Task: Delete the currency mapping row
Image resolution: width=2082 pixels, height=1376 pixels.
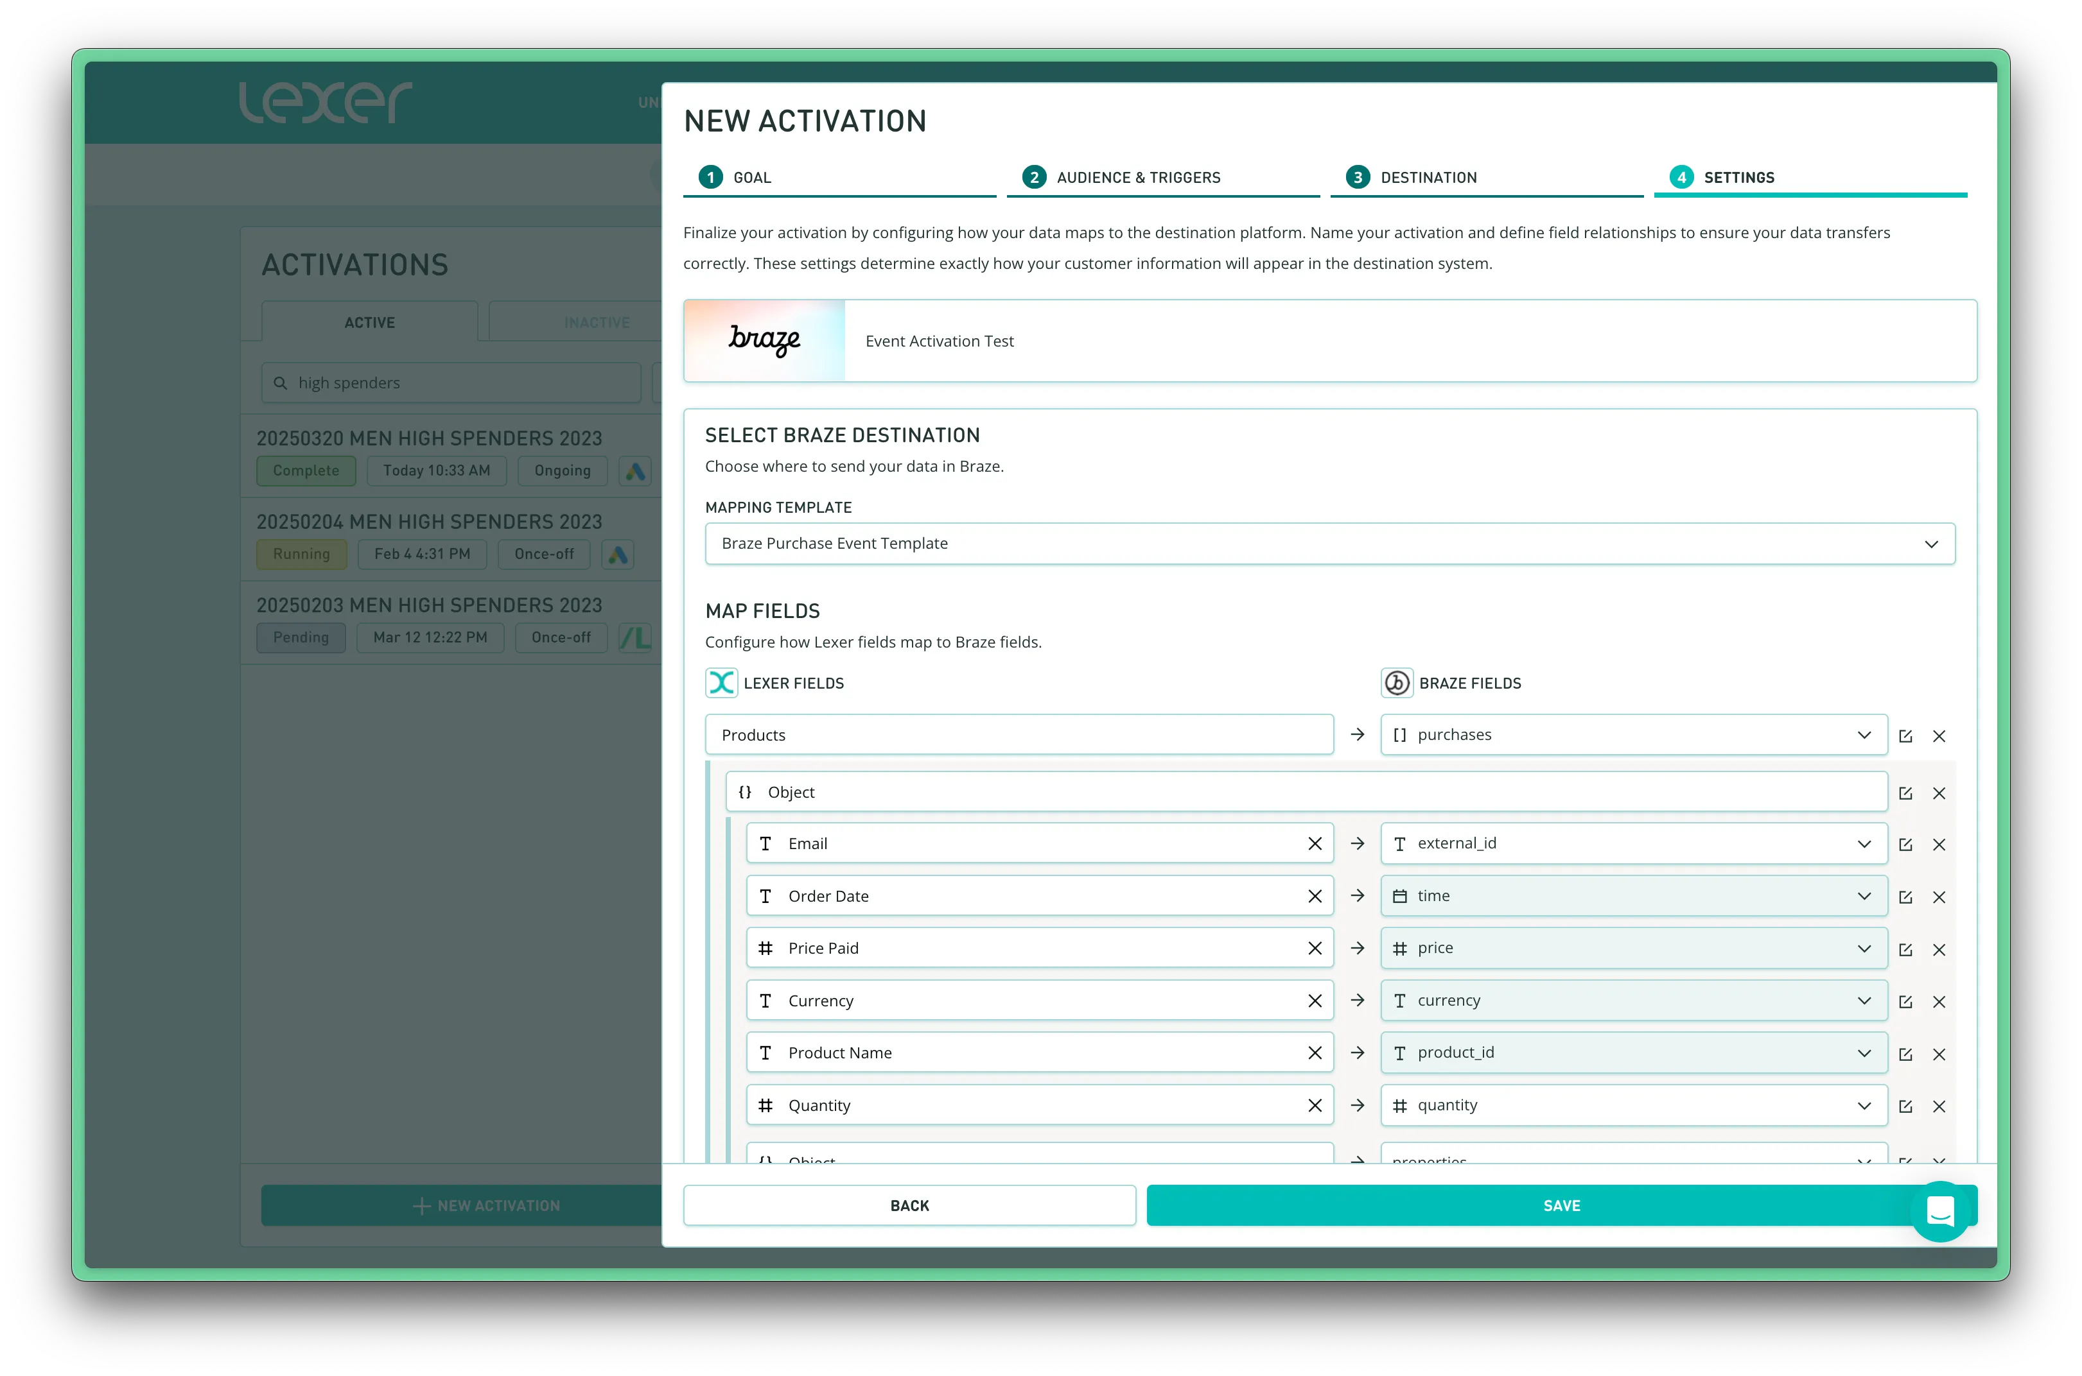Action: (x=1939, y=1002)
